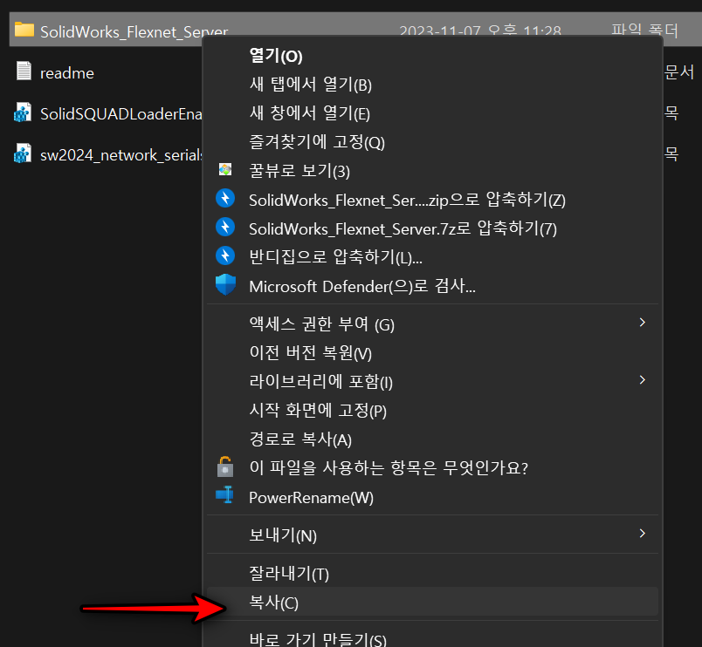Click the Microsoft Defender shield icon
The image size is (702, 647).
225,284
